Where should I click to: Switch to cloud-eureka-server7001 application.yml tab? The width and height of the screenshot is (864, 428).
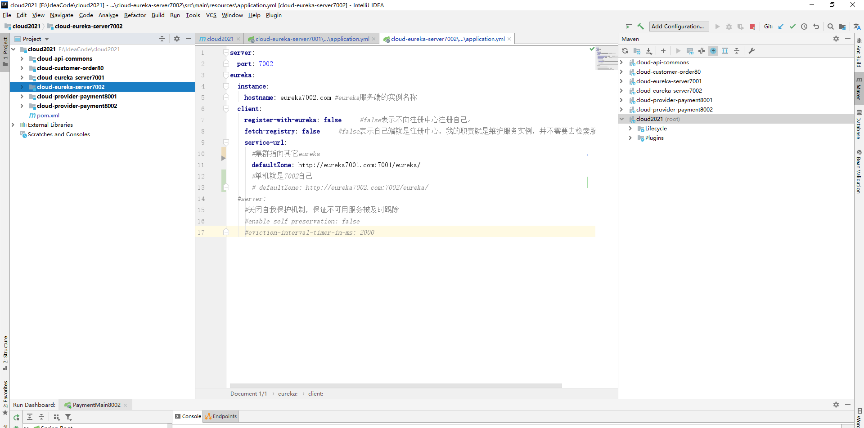point(312,39)
